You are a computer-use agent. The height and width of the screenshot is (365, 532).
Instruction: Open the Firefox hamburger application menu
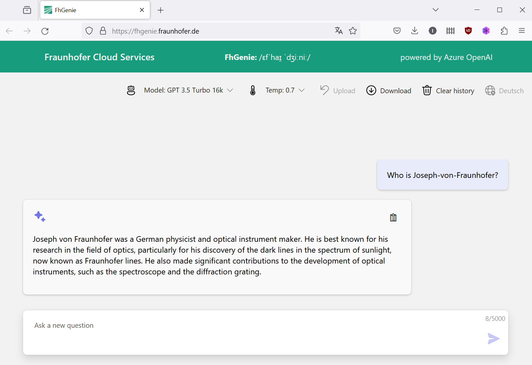[521, 31]
